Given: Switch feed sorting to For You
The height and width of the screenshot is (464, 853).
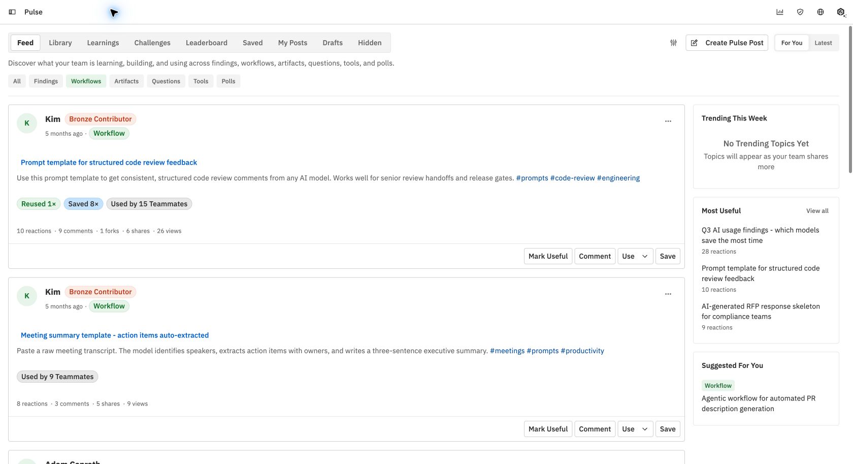Looking at the screenshot, I should pos(792,43).
